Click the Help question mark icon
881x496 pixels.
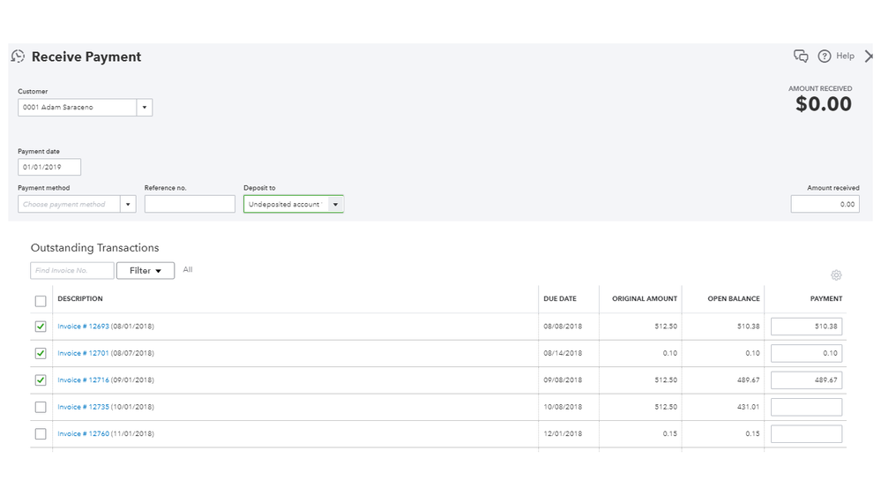[x=825, y=56]
